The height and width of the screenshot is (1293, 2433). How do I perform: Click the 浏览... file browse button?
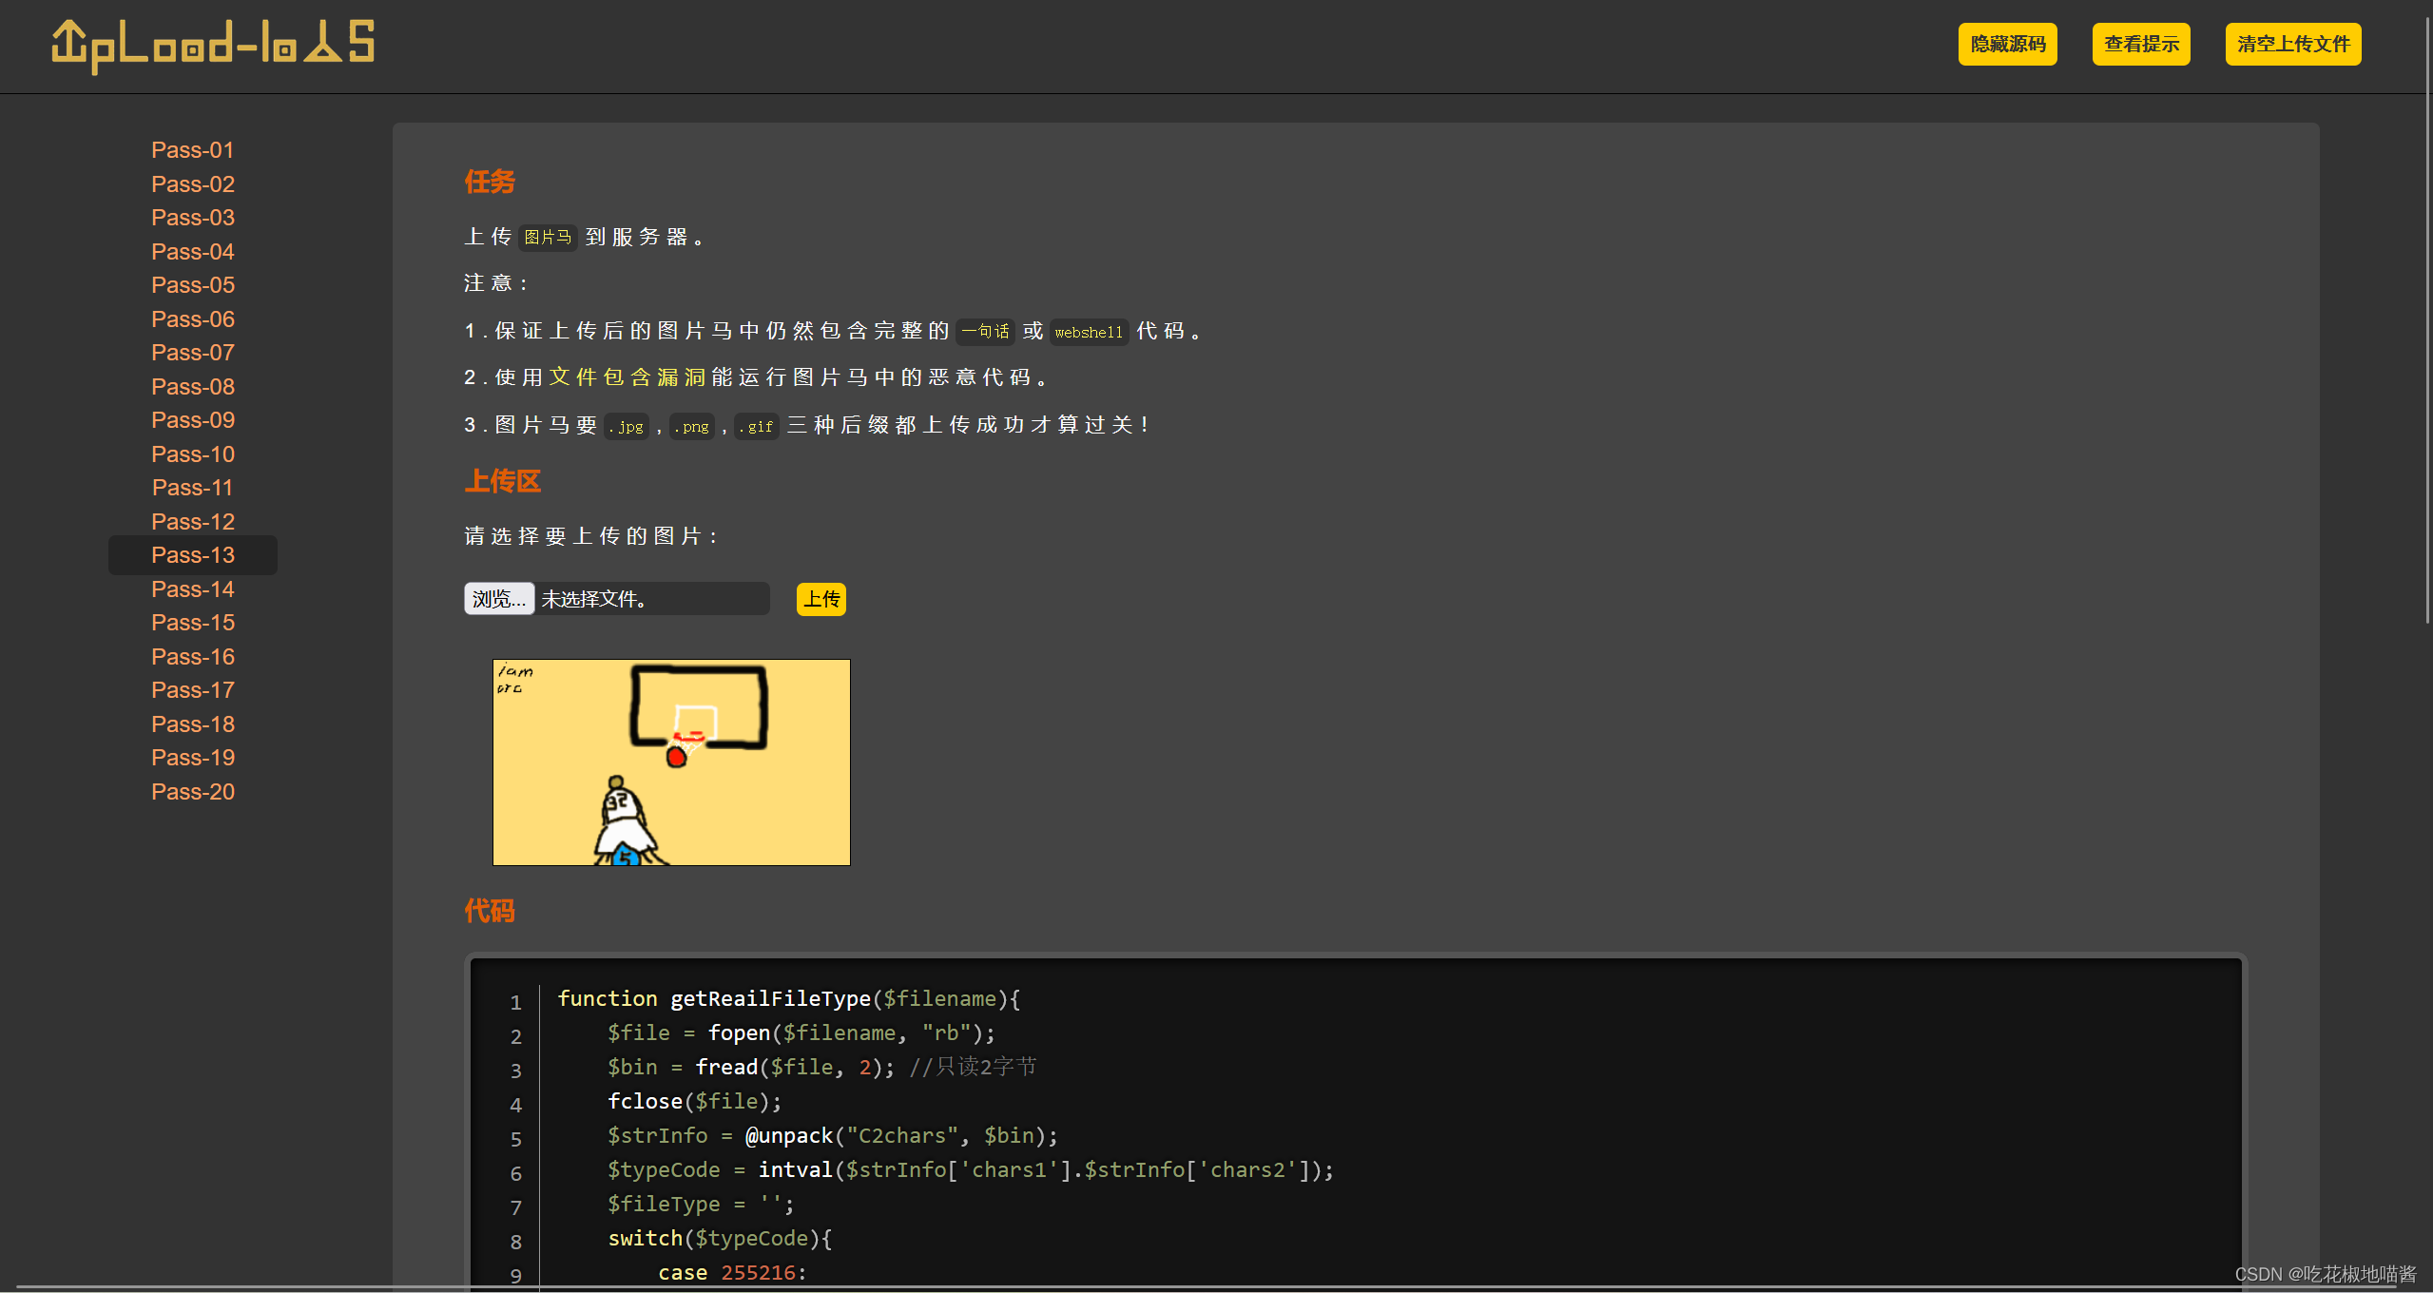point(498,599)
